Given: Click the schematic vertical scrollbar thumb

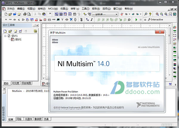Looking at the screenshot, I should pos(169,36).
